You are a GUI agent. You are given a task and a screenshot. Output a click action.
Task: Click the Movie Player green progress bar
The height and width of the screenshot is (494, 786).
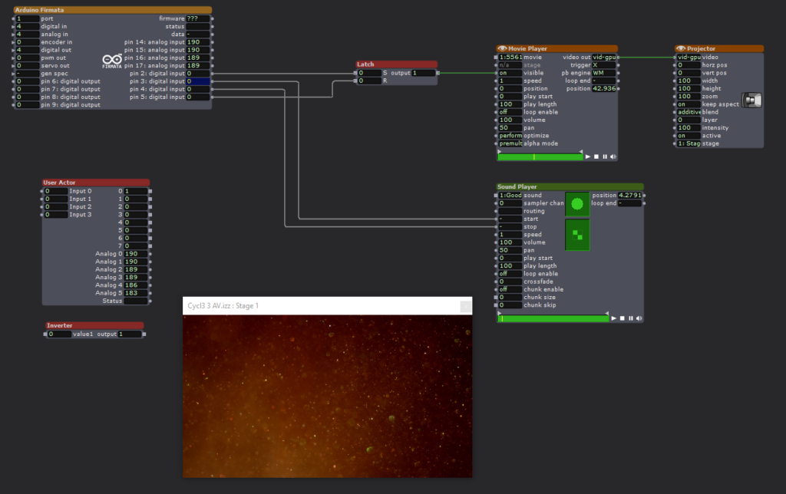click(x=540, y=156)
